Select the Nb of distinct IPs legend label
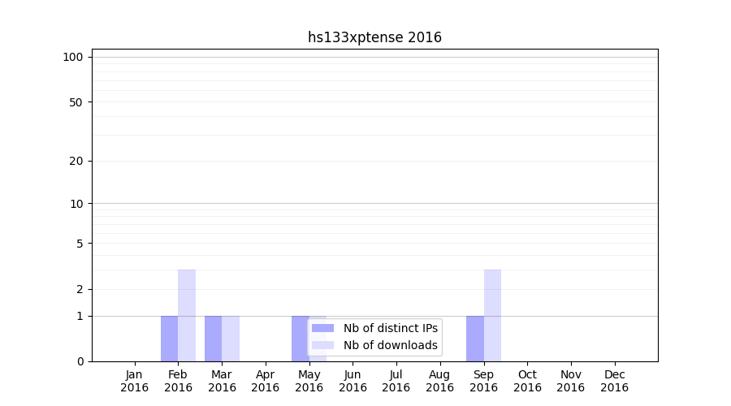 tap(390, 328)
